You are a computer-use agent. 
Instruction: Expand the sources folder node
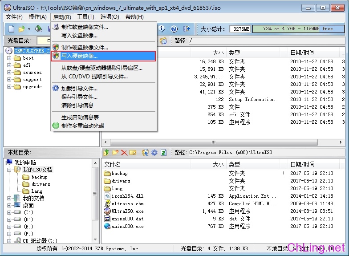click(9, 72)
